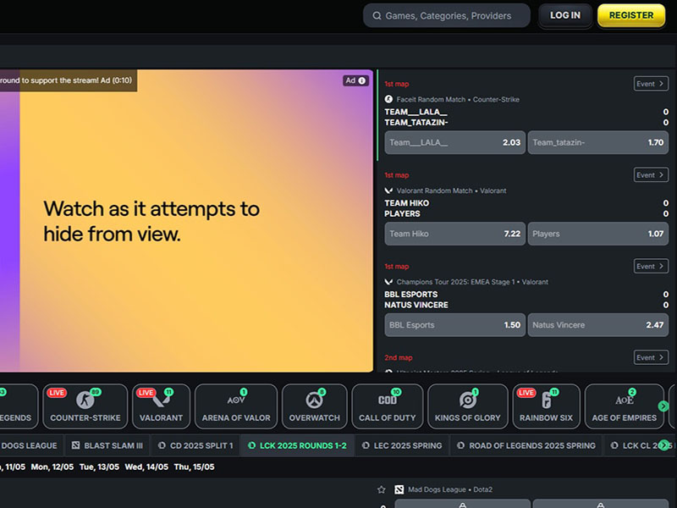This screenshot has width=677, height=508.
Task: Open the LEC 2025 SPRING tab
Action: 402,445
